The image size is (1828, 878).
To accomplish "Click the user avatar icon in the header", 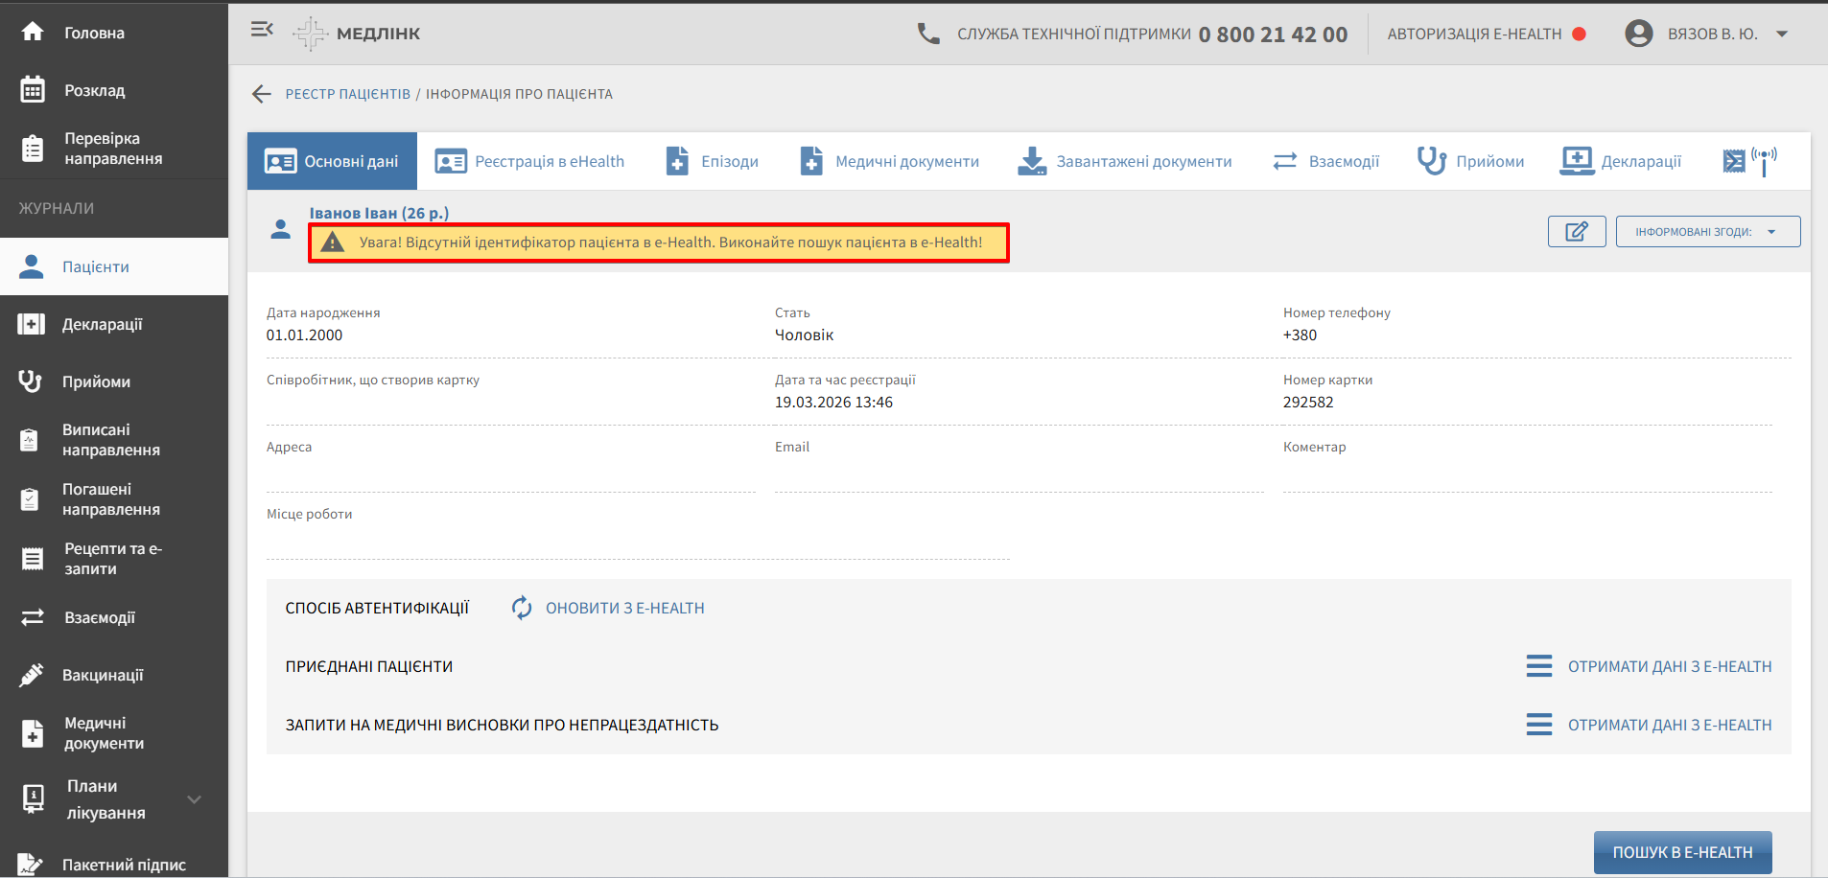I will click(x=1638, y=34).
